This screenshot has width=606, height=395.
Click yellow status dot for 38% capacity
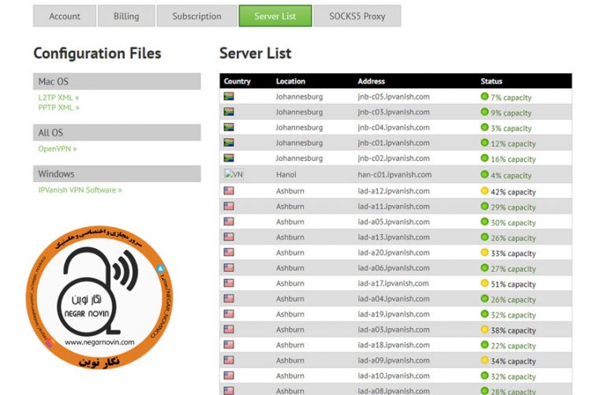(484, 330)
